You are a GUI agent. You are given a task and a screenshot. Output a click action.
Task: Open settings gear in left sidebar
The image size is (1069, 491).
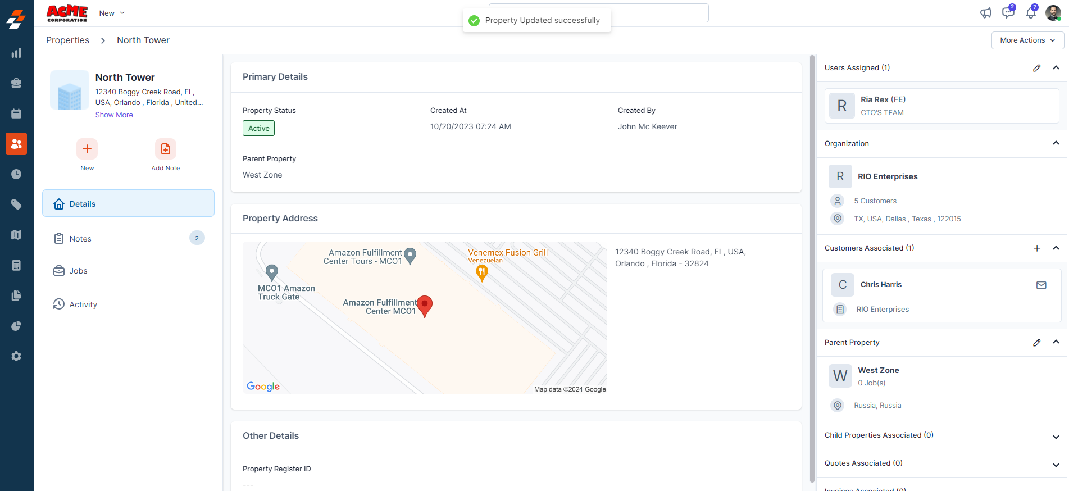pos(16,356)
